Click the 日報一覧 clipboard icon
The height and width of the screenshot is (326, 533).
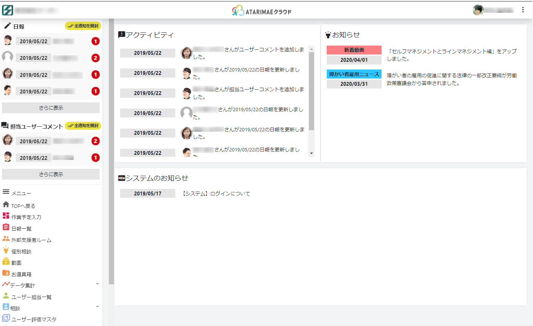pyautogui.click(x=6, y=228)
